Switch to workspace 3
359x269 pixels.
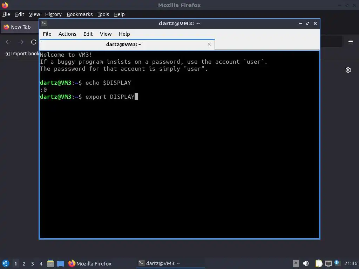click(33, 264)
